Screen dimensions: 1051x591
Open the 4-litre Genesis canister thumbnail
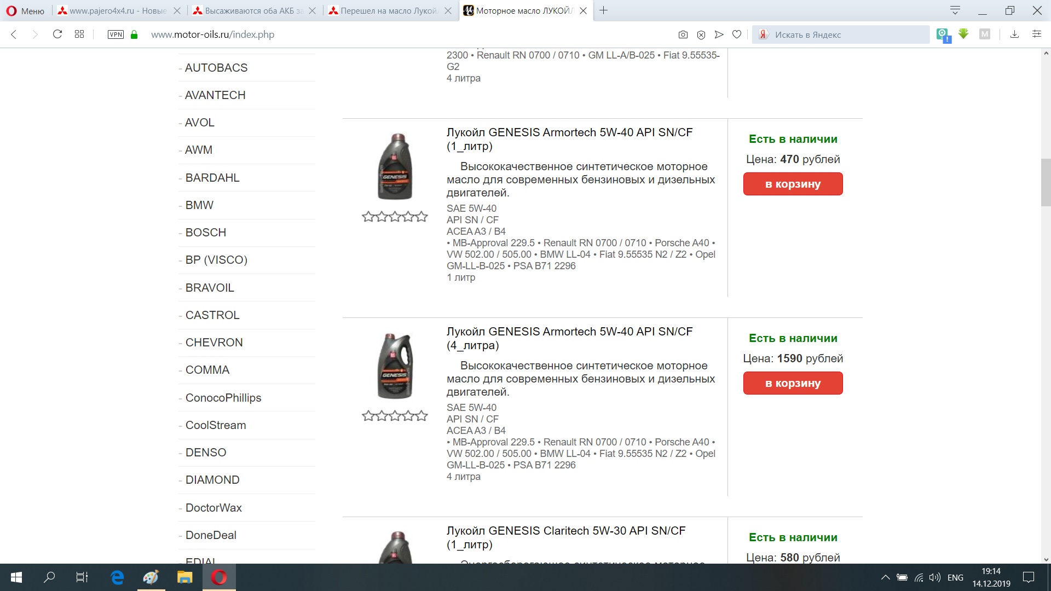[x=395, y=366]
